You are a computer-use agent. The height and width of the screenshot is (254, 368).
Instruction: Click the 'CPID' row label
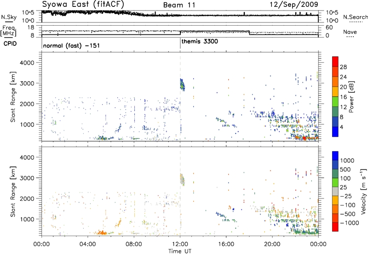(x=10, y=44)
